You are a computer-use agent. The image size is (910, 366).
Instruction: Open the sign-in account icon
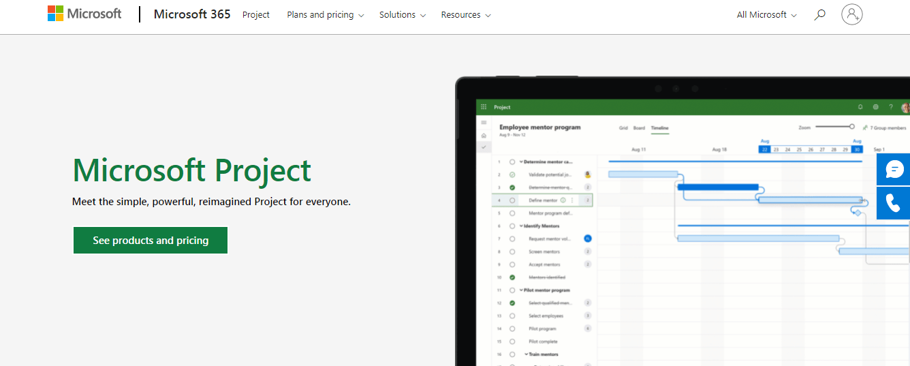click(x=852, y=14)
